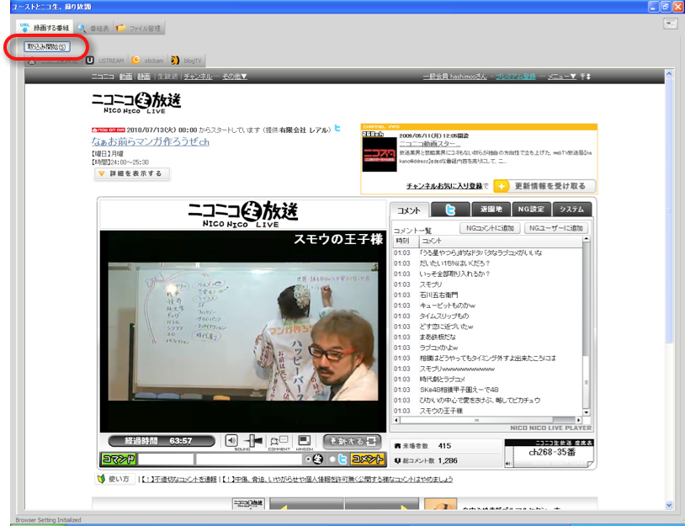This screenshot has width=685, height=526.
Task: Click the page scrollbar up arrow
Action: (x=669, y=74)
